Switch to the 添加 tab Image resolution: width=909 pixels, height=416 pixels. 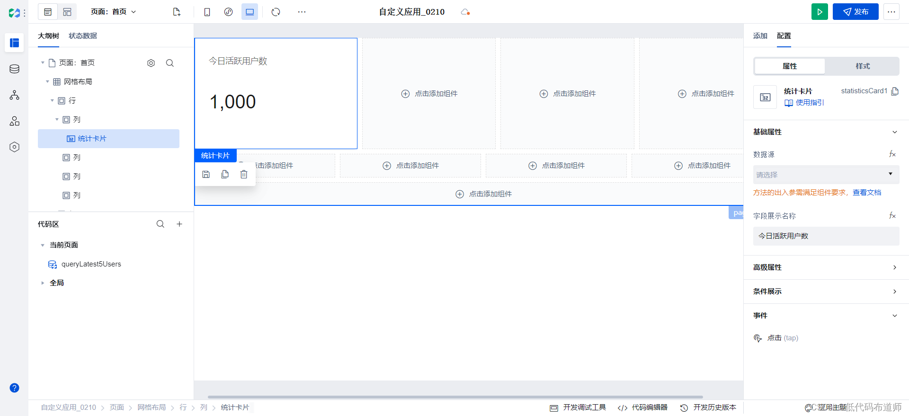point(760,36)
